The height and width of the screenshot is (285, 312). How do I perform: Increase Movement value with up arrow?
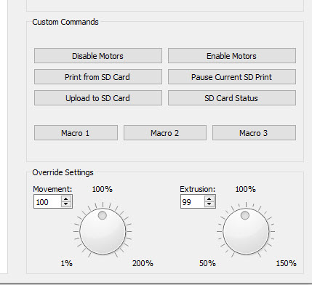(x=66, y=199)
